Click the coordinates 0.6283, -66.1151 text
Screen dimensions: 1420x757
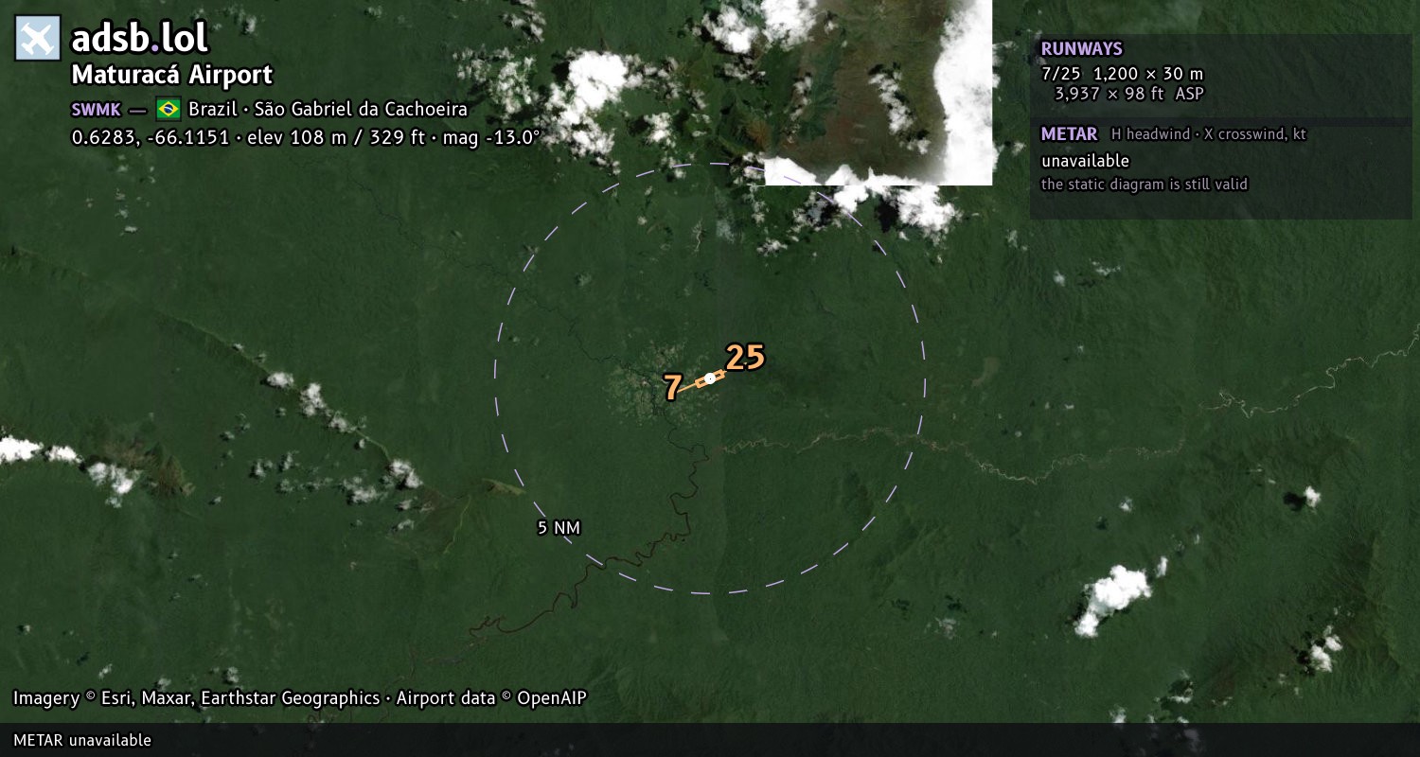pos(151,137)
